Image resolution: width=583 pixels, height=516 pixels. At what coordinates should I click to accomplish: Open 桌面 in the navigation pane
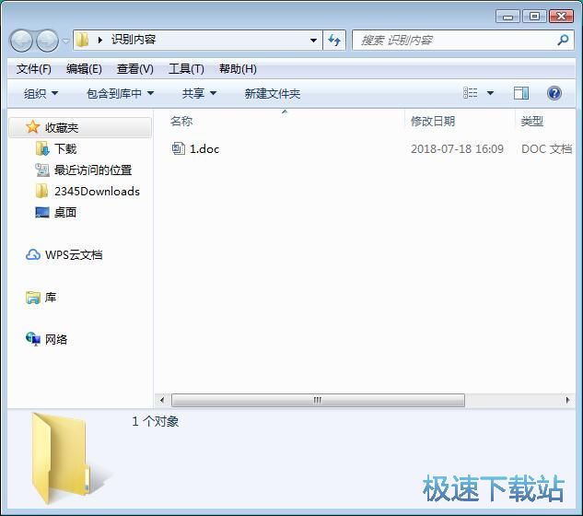pyautogui.click(x=65, y=213)
